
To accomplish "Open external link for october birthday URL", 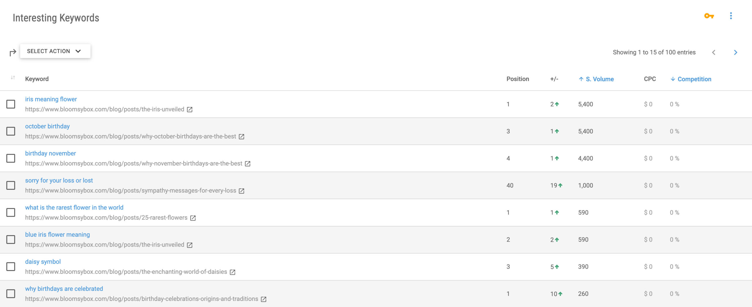I will coord(241,137).
